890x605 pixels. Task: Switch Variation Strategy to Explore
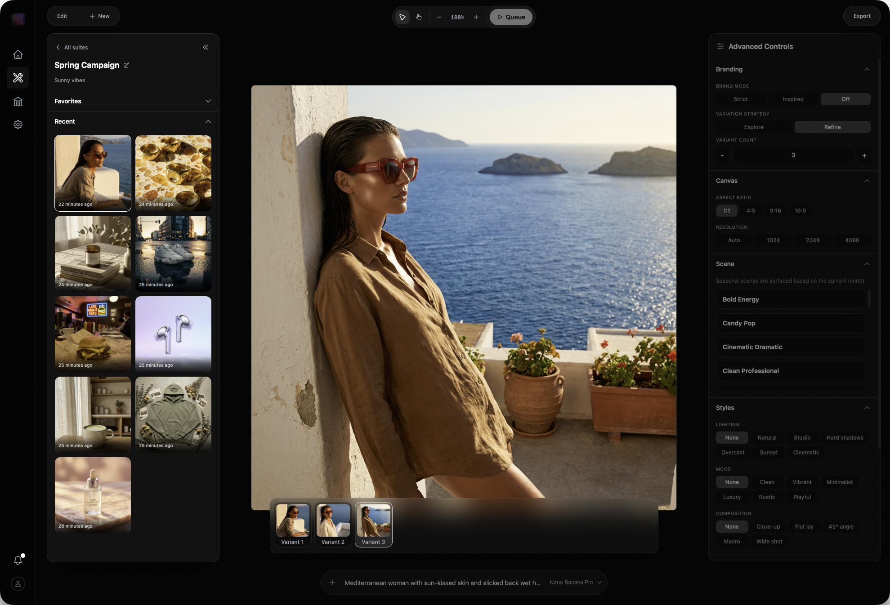click(754, 127)
